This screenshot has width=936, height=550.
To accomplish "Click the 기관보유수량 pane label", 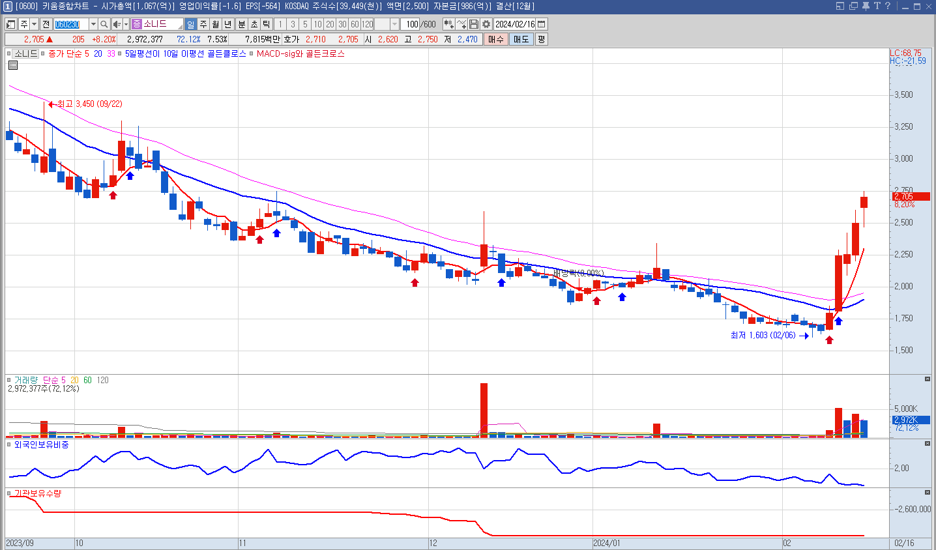I will [x=38, y=493].
